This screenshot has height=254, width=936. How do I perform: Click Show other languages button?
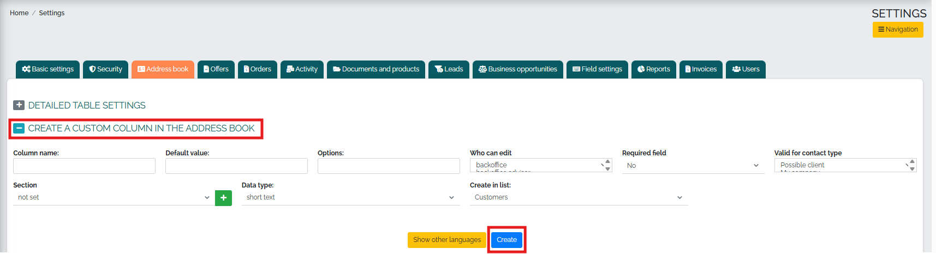[446, 240]
